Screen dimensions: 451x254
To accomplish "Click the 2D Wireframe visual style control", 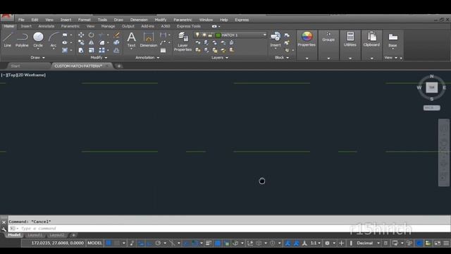I will point(32,75).
